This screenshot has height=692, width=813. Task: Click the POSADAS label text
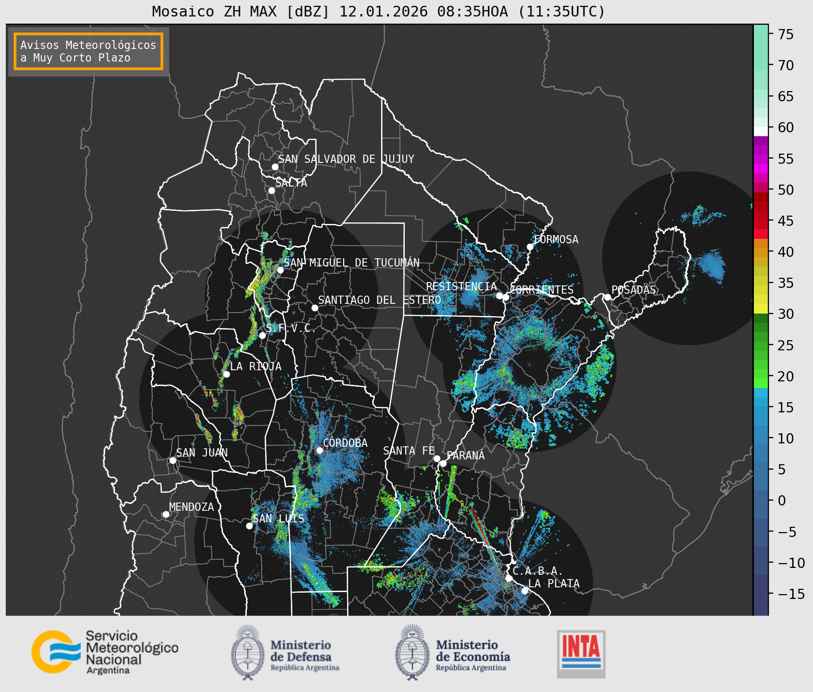point(634,290)
